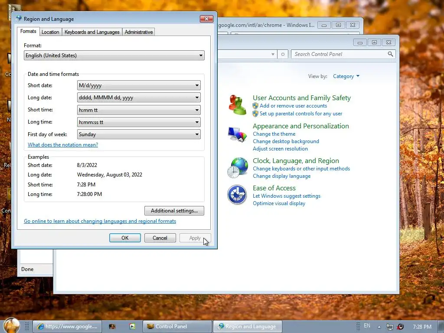Switch to Internet Explorer google taskbar button
This screenshot has width=444, height=333.
(67, 326)
